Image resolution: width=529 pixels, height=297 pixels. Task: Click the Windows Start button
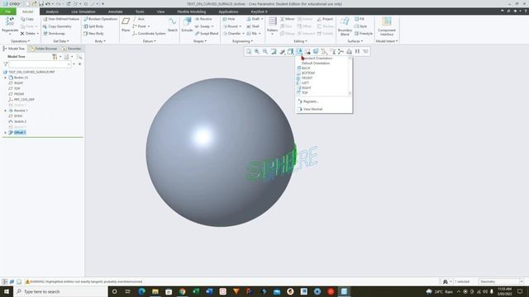[x=7, y=291]
